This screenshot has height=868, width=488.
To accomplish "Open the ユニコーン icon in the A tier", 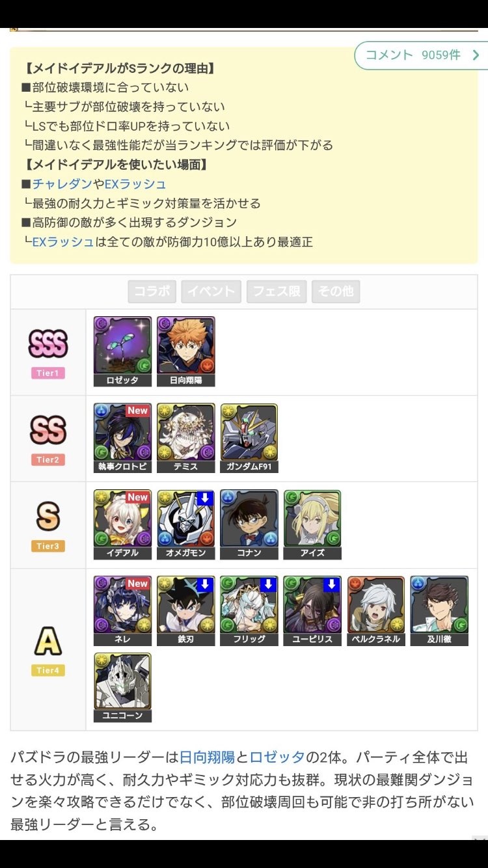I will pos(122,688).
